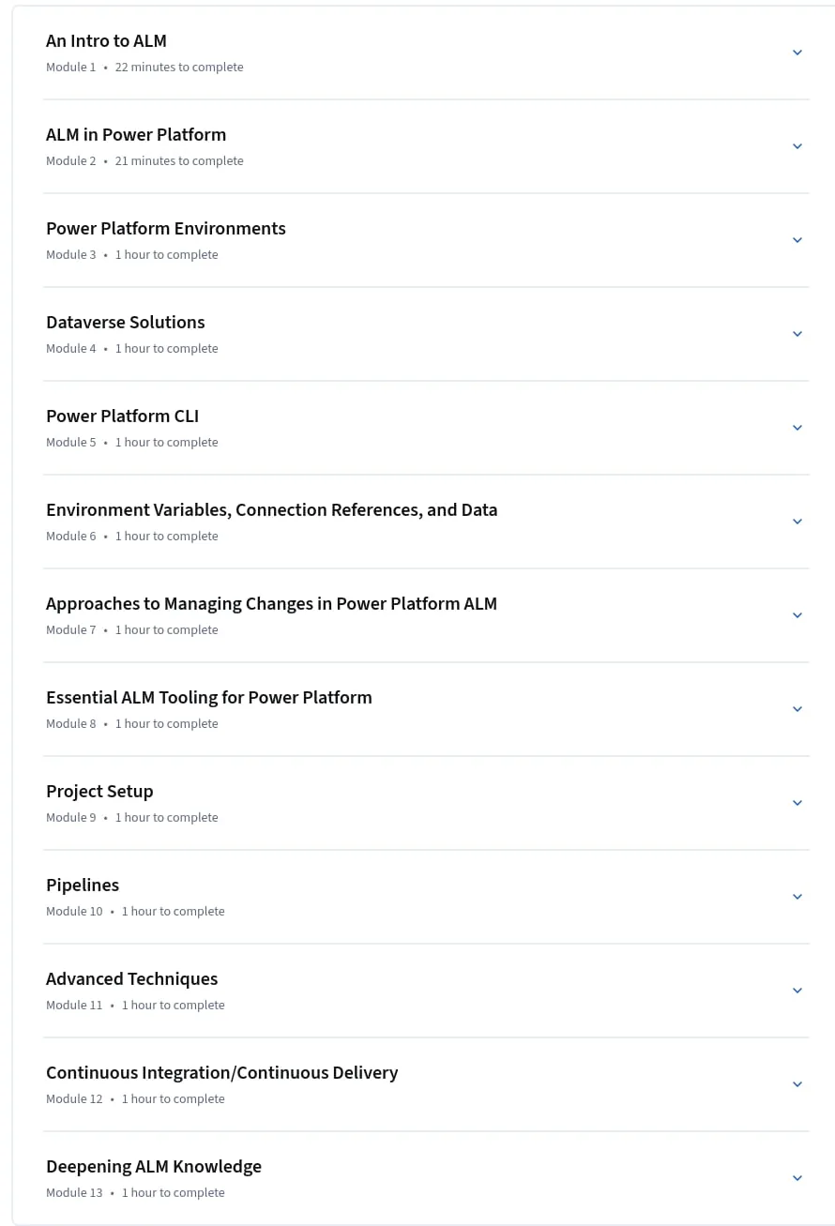Screen dimensions: 835x1226
Task: Expand the Pipelines chevron
Action: pyautogui.click(x=797, y=897)
